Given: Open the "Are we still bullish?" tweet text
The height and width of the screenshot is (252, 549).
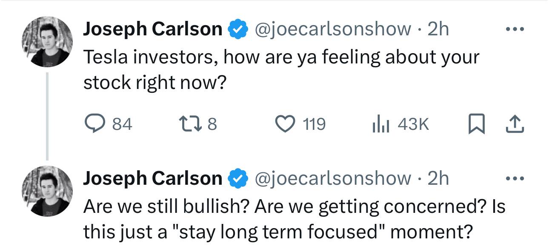Looking at the screenshot, I should pos(294,219).
